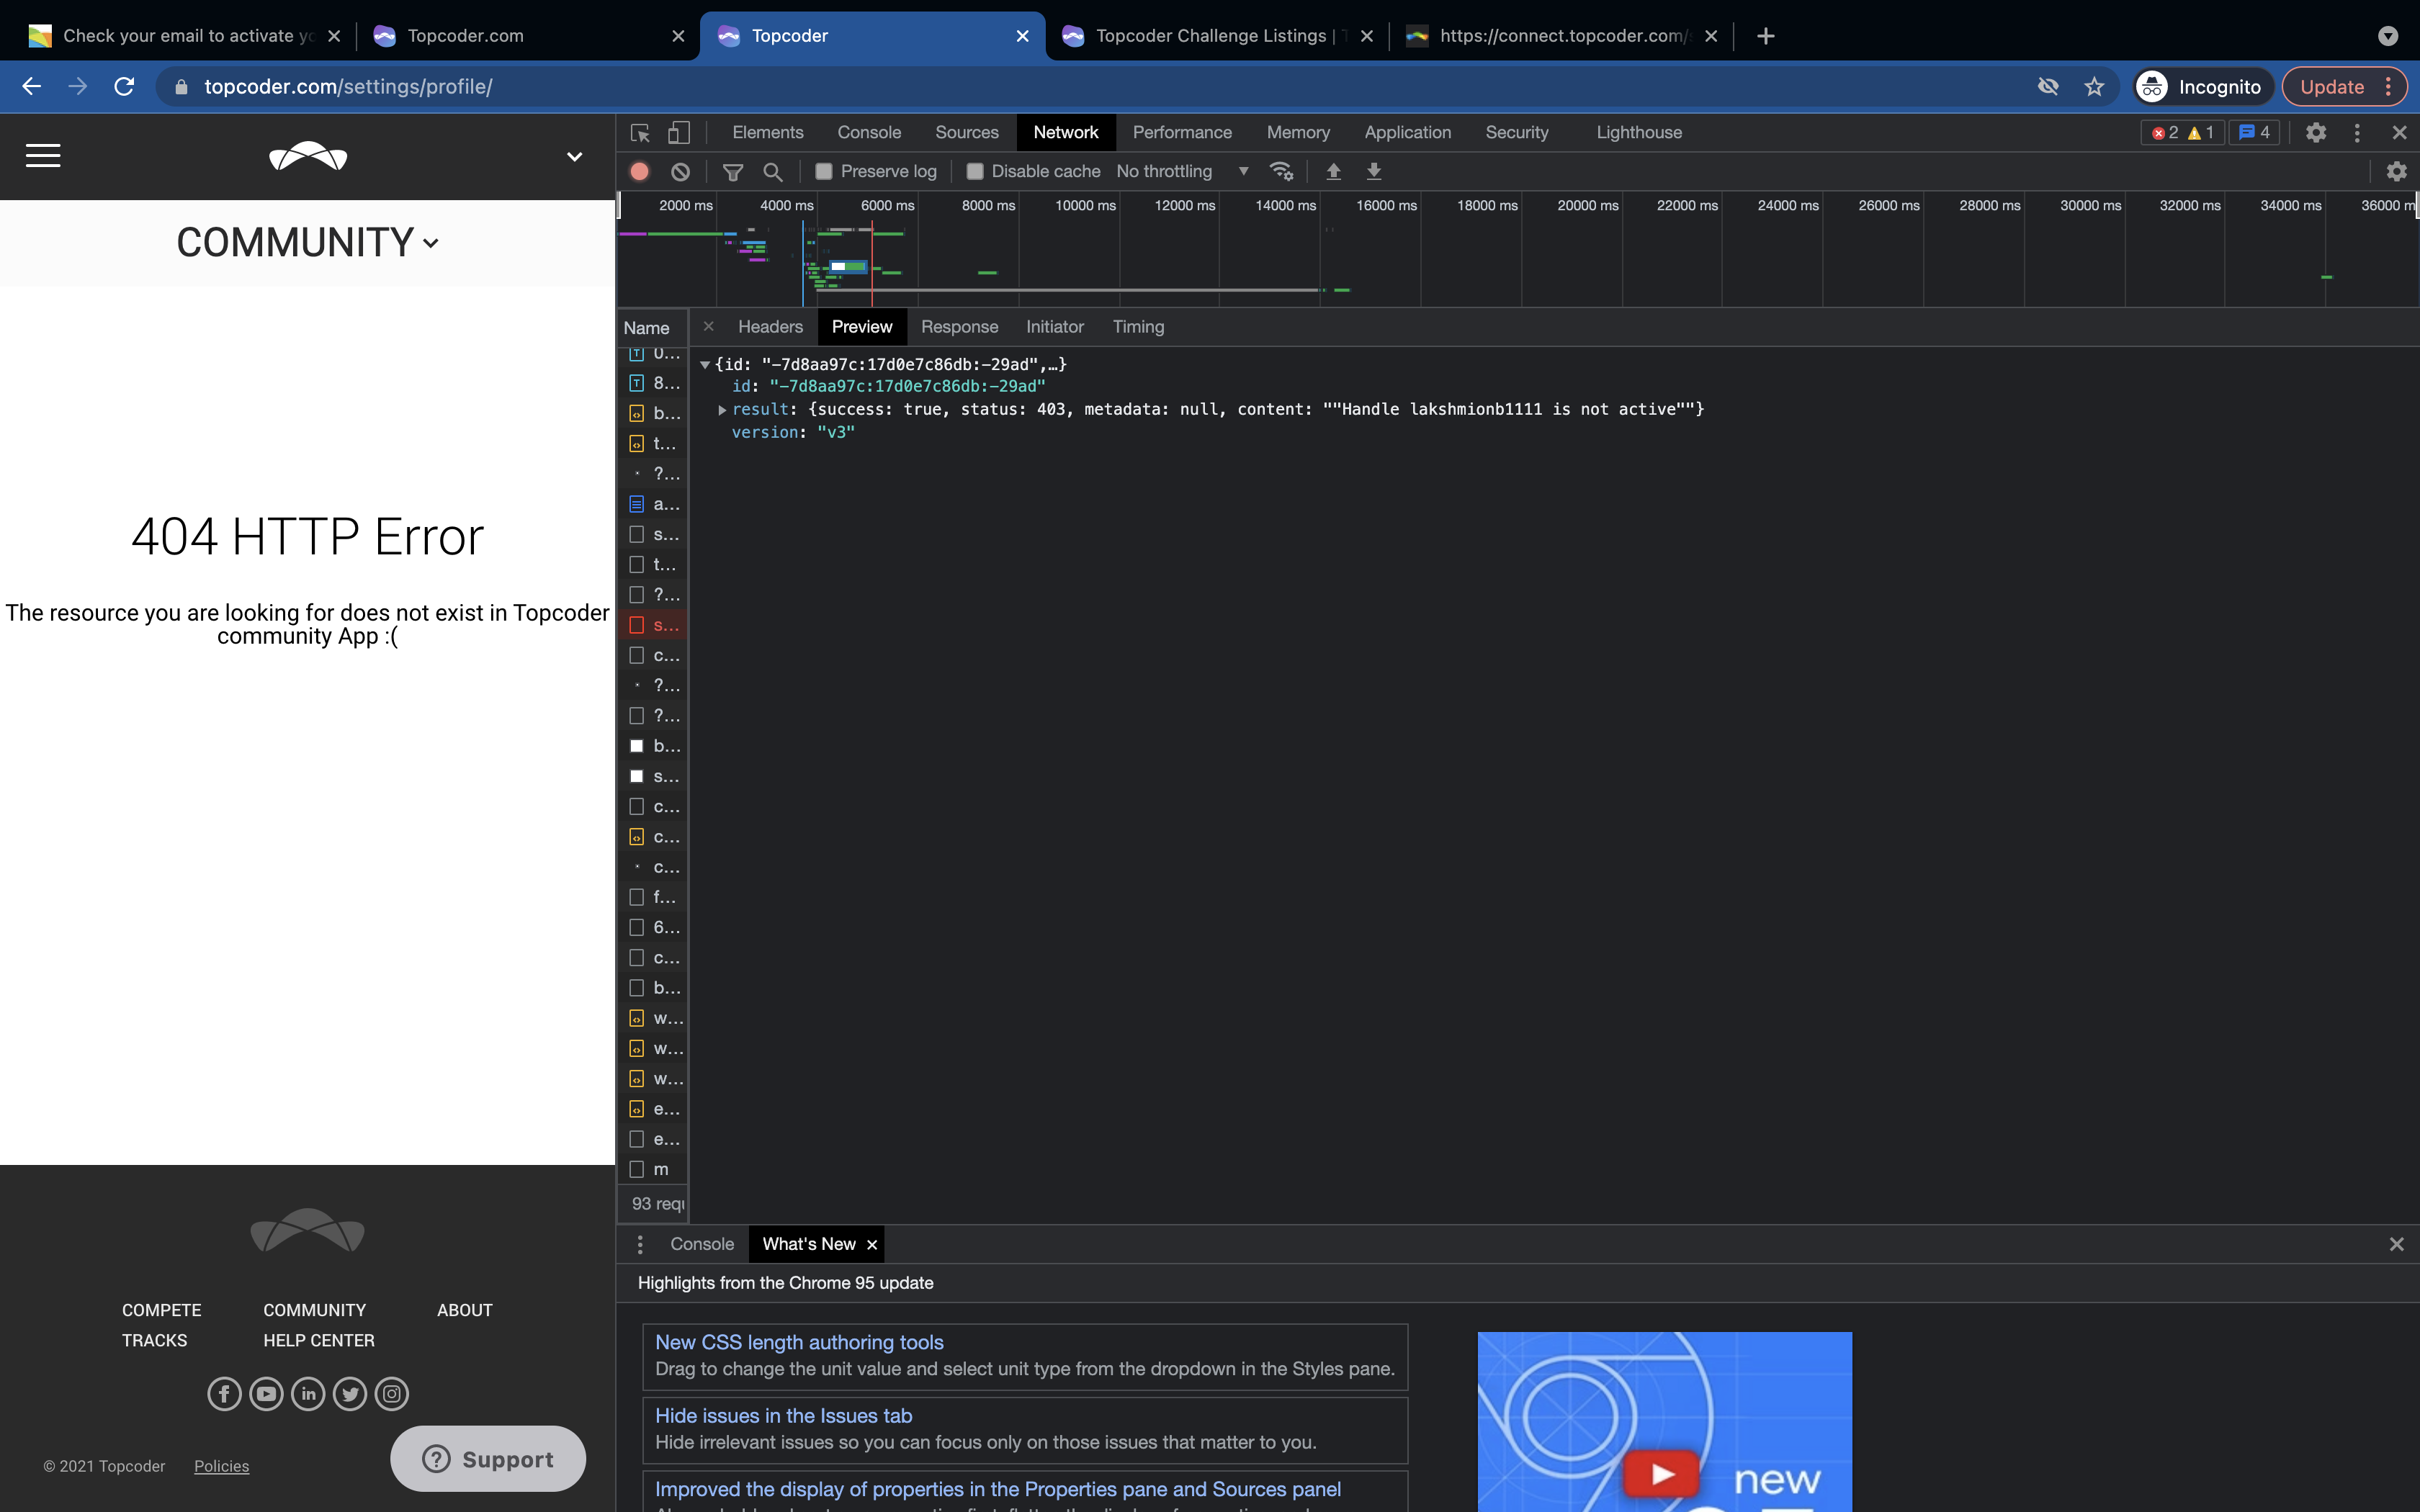Open HELP CENTER footer link
This screenshot has height=1512, width=2420.
pyautogui.click(x=318, y=1340)
